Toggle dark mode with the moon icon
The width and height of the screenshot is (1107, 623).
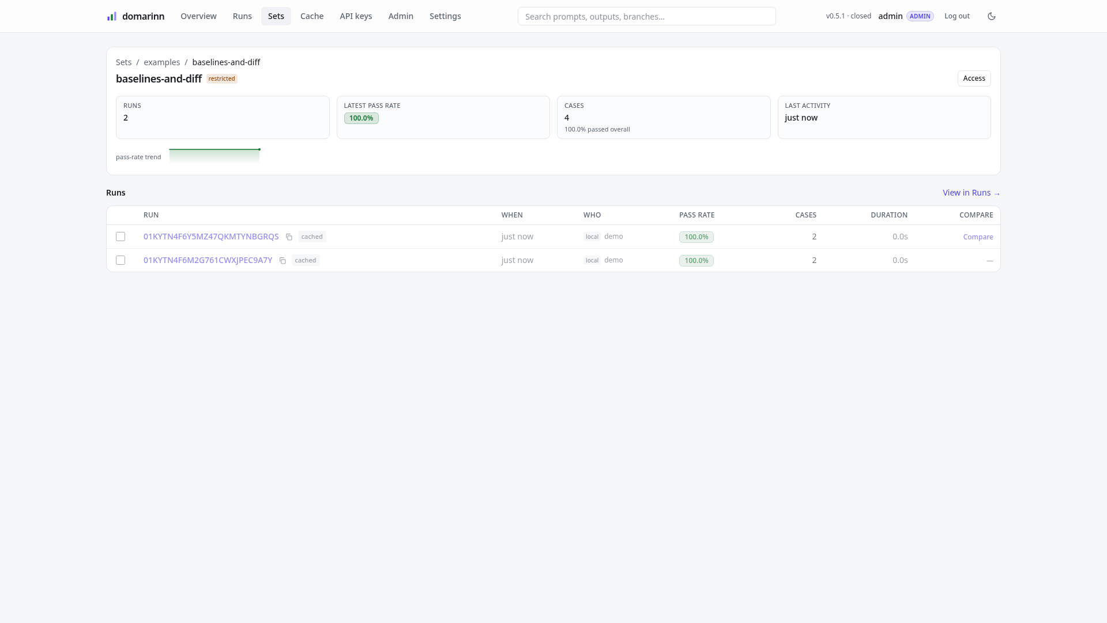(992, 16)
